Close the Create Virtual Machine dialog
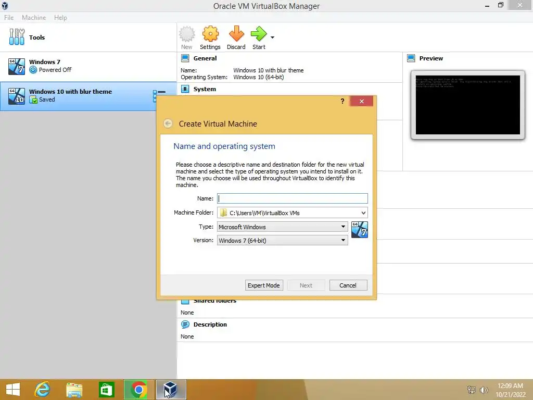 [x=361, y=101]
